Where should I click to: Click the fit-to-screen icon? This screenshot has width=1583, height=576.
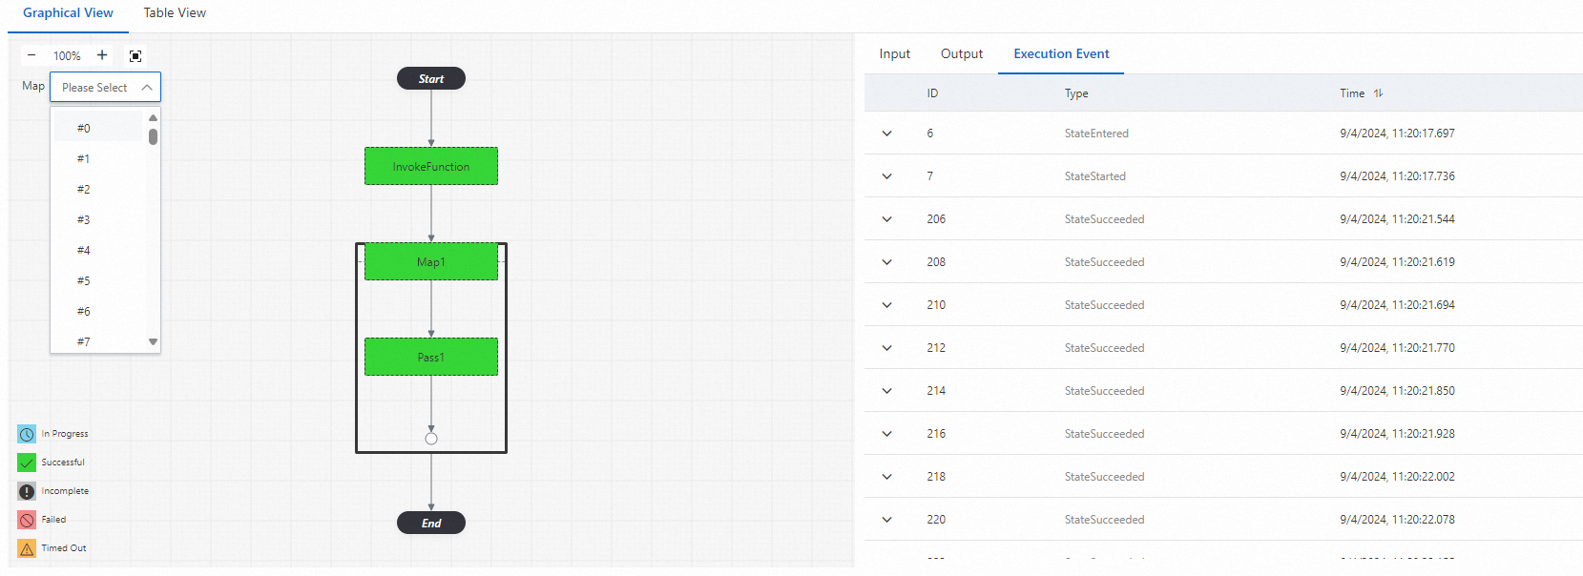135,56
